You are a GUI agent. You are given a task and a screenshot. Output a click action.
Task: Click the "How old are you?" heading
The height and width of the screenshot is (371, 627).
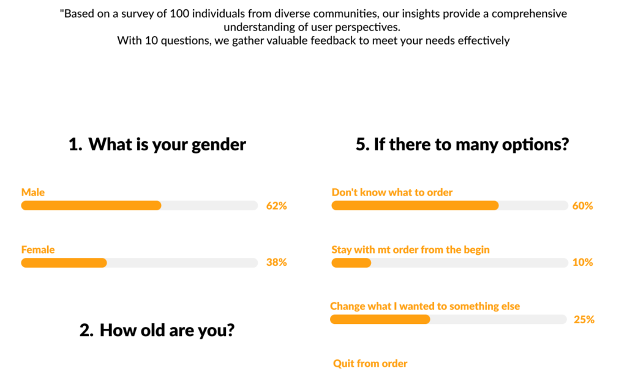point(157,331)
